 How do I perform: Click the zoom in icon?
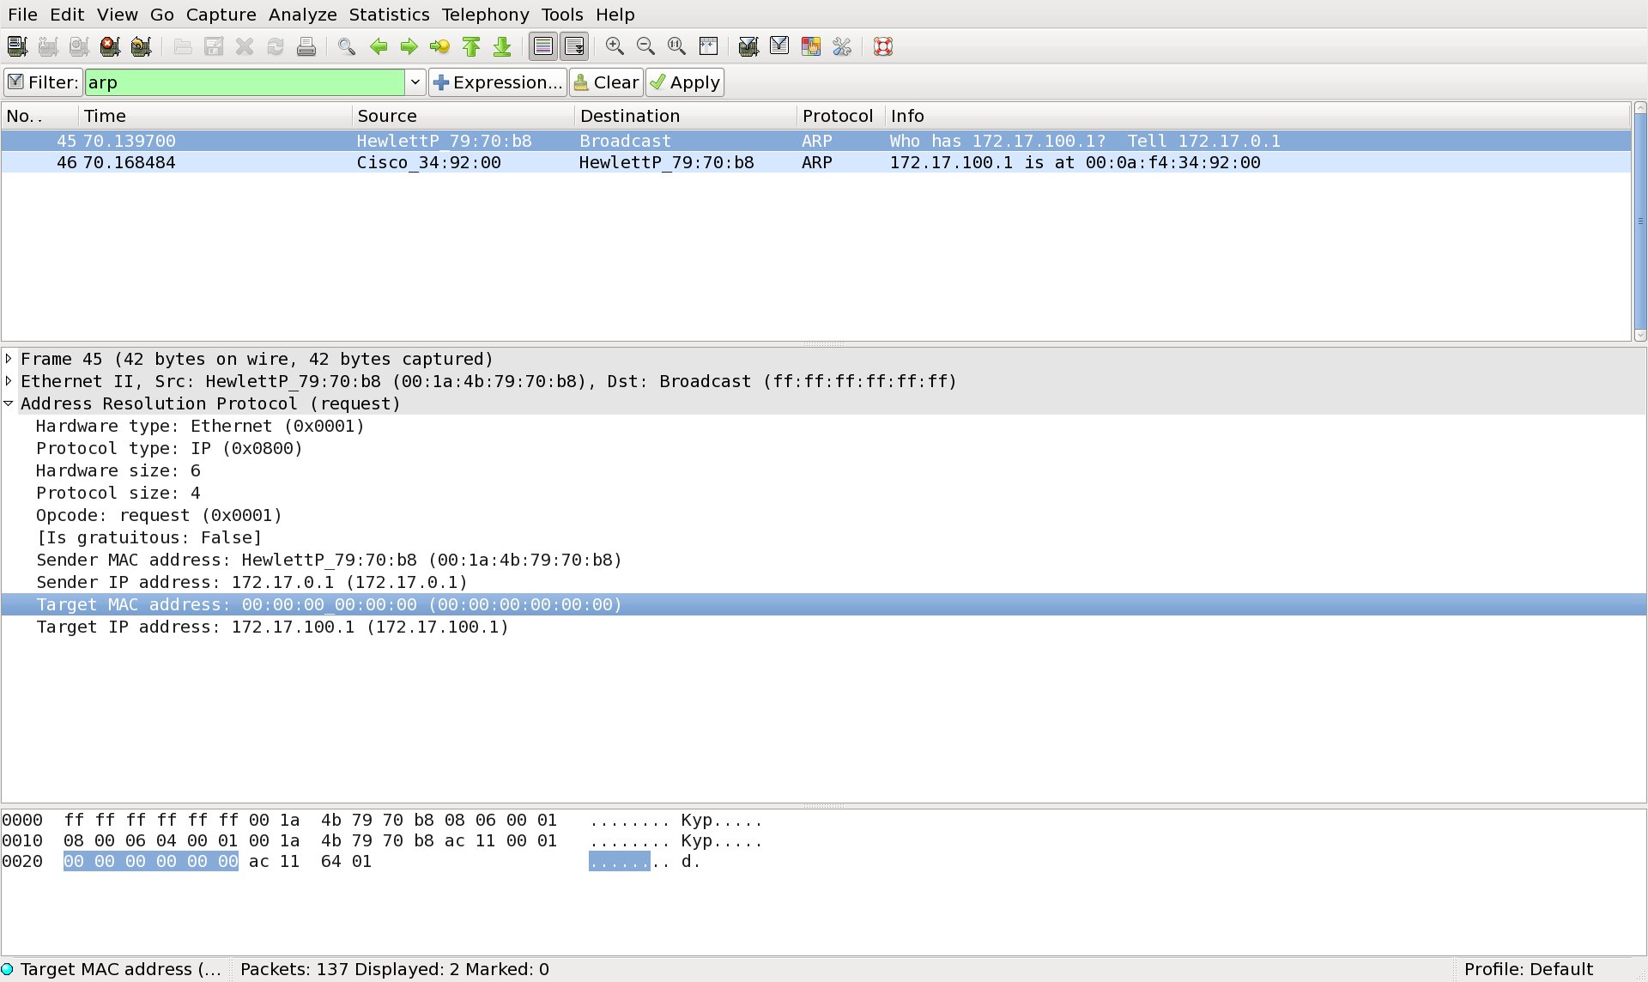pyautogui.click(x=615, y=46)
